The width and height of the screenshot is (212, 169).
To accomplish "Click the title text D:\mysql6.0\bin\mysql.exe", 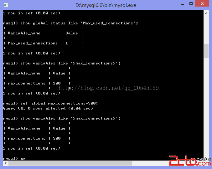I will [106, 5].
